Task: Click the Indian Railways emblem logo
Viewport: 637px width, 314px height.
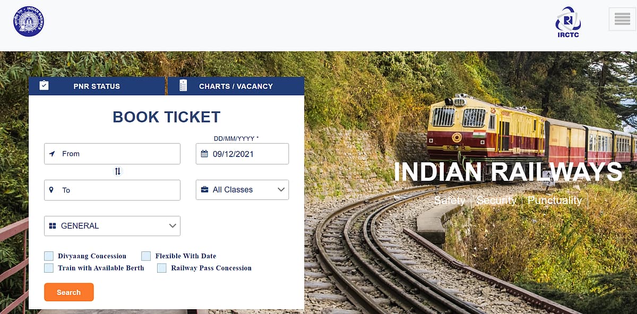Action: tap(28, 21)
